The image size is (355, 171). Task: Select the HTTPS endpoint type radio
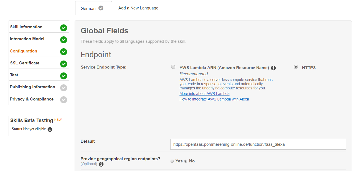pyautogui.click(x=296, y=67)
